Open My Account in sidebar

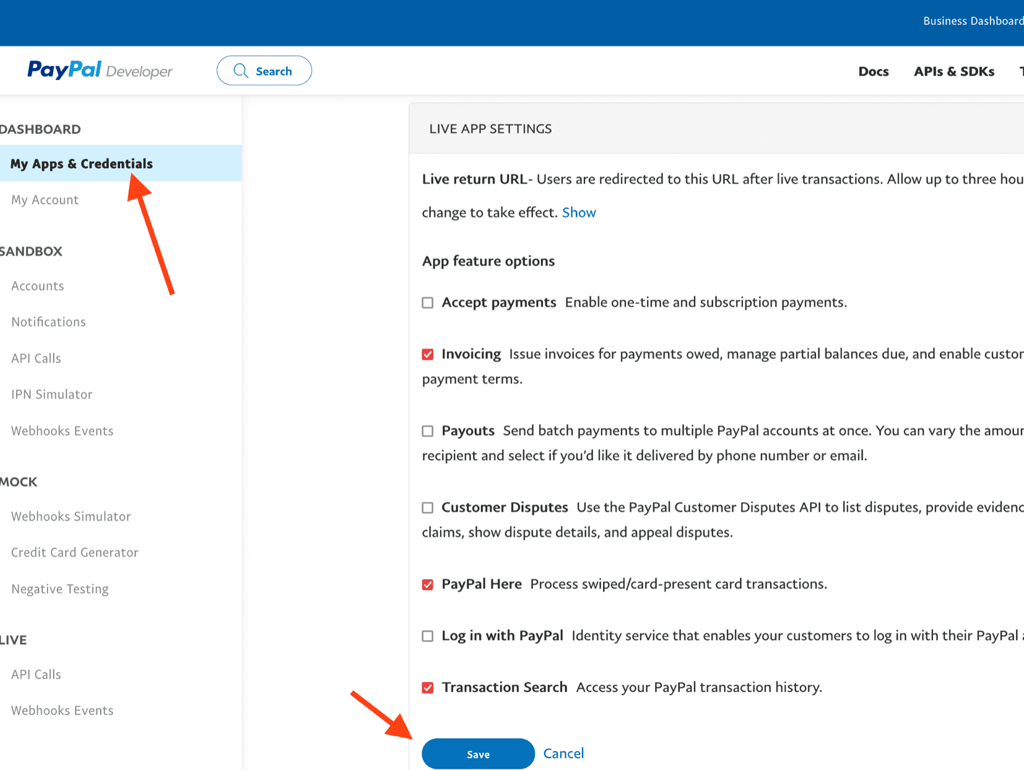point(45,200)
